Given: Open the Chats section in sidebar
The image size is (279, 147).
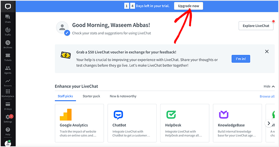Looking at the screenshot, I should pyautogui.click(x=8, y=19).
